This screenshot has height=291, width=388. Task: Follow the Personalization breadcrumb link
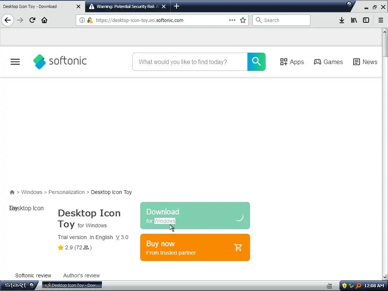coord(67,192)
